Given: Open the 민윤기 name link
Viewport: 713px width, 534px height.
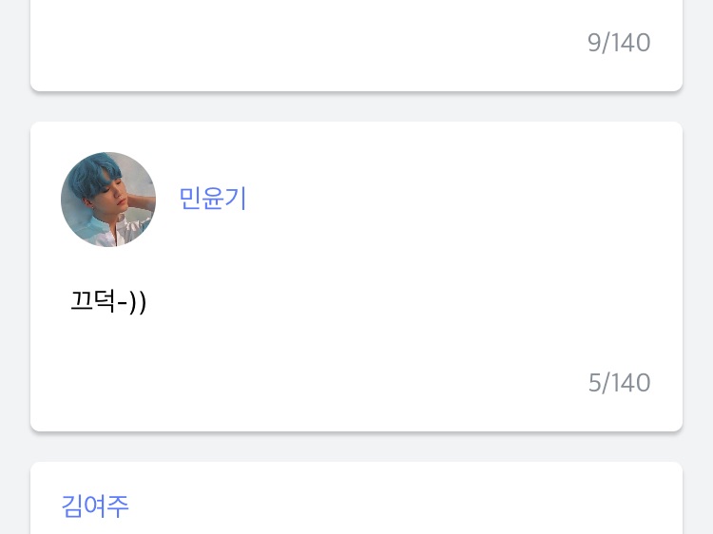Looking at the screenshot, I should 213,199.
